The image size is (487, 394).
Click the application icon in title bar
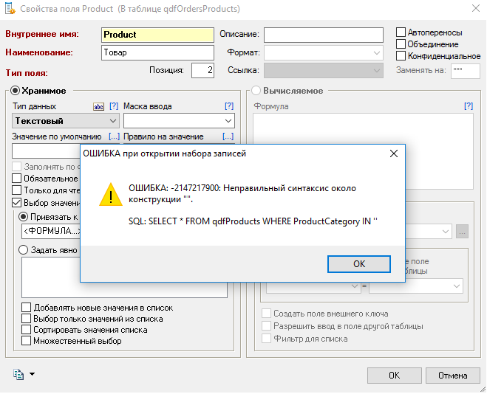pos(10,10)
